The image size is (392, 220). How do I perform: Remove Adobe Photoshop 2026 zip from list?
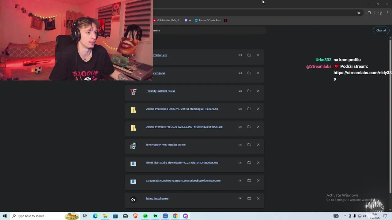(x=258, y=109)
